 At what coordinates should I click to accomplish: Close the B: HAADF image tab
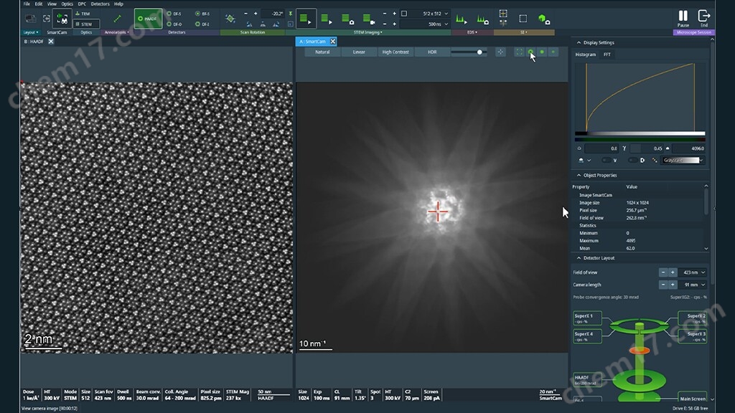(51, 42)
